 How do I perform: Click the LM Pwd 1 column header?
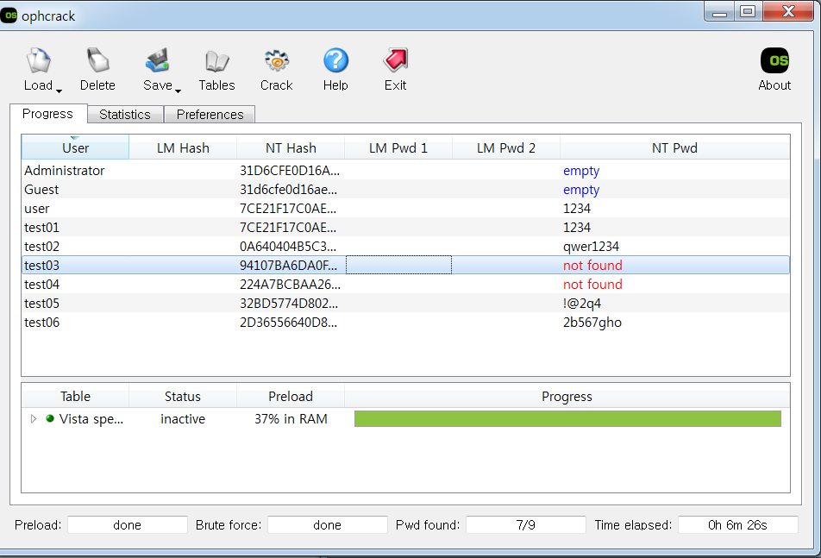tap(398, 147)
